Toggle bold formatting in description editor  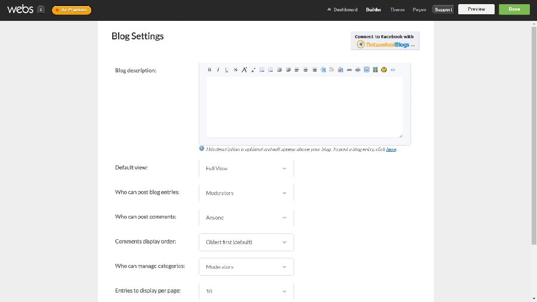(x=209, y=70)
